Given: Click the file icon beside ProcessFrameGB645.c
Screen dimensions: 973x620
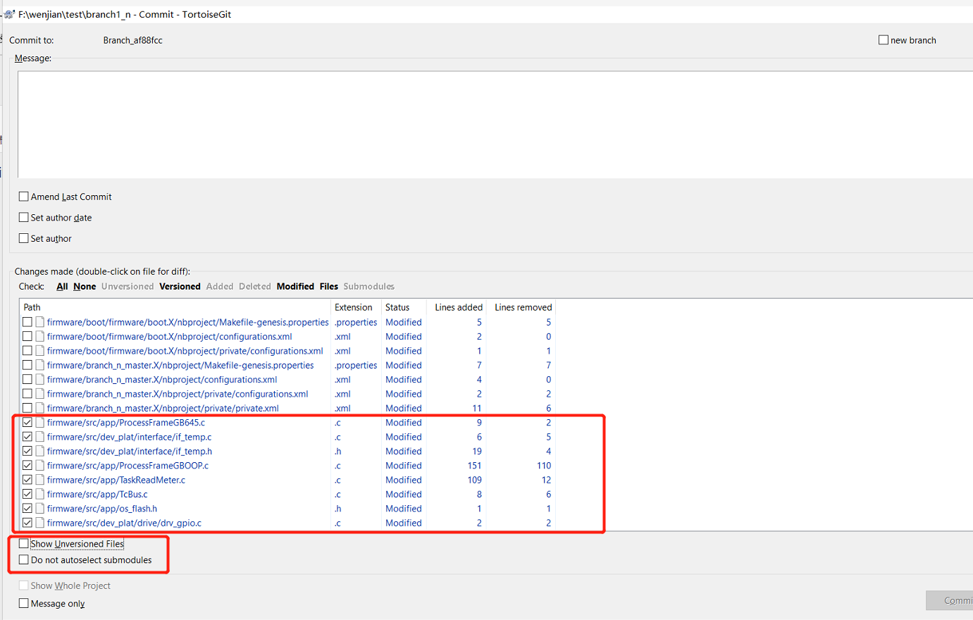Looking at the screenshot, I should click(39, 422).
